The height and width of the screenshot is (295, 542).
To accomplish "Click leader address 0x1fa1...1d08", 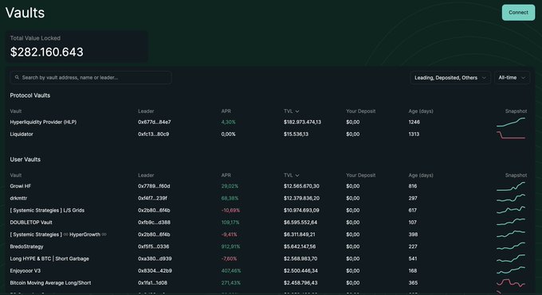I will click(152, 282).
